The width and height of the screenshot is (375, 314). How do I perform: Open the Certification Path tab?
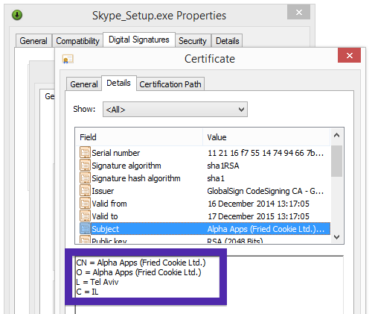(x=170, y=84)
